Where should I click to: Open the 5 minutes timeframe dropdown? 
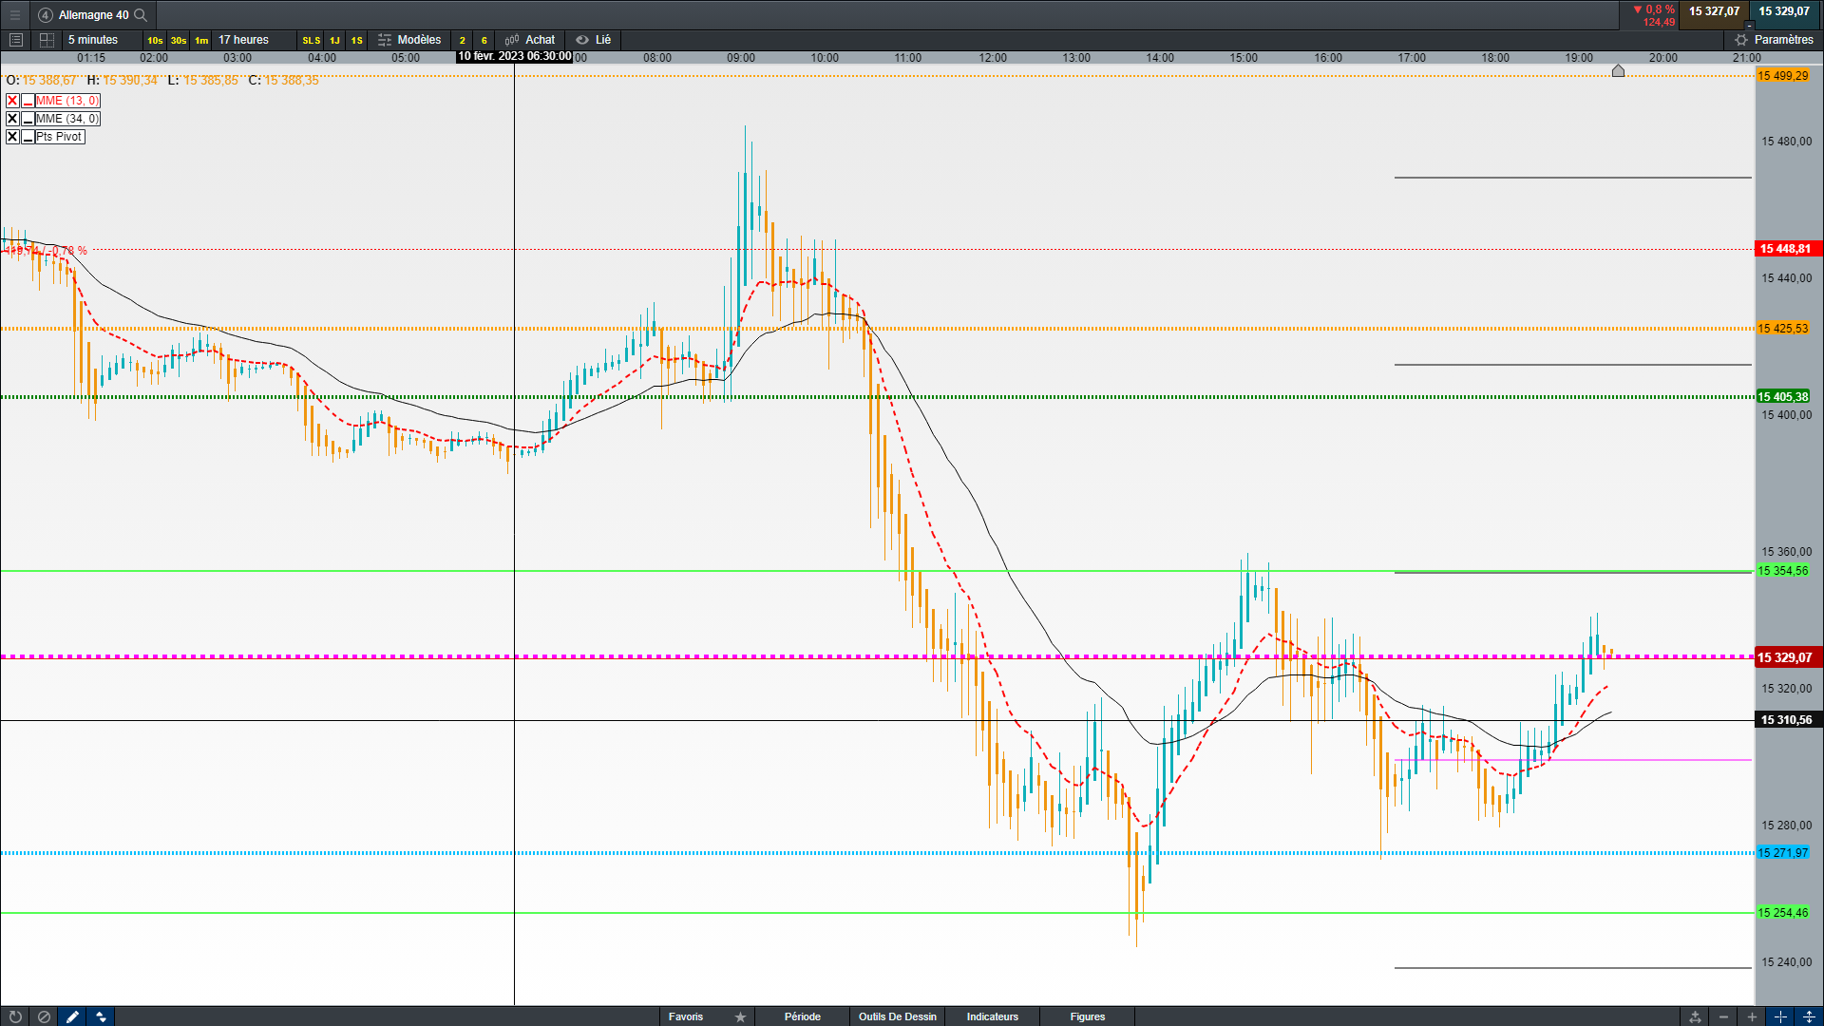pyautogui.click(x=93, y=40)
